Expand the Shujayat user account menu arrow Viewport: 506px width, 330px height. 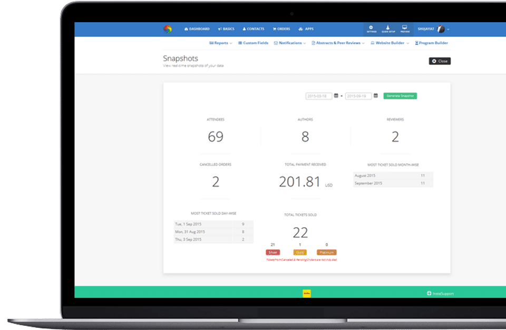click(448, 30)
